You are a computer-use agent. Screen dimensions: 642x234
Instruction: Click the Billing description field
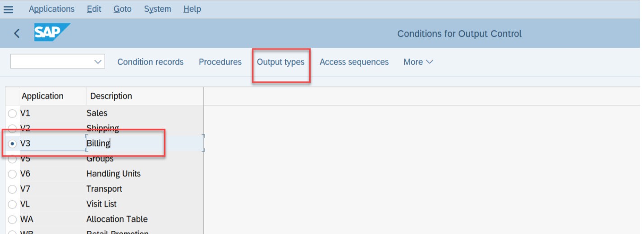145,144
